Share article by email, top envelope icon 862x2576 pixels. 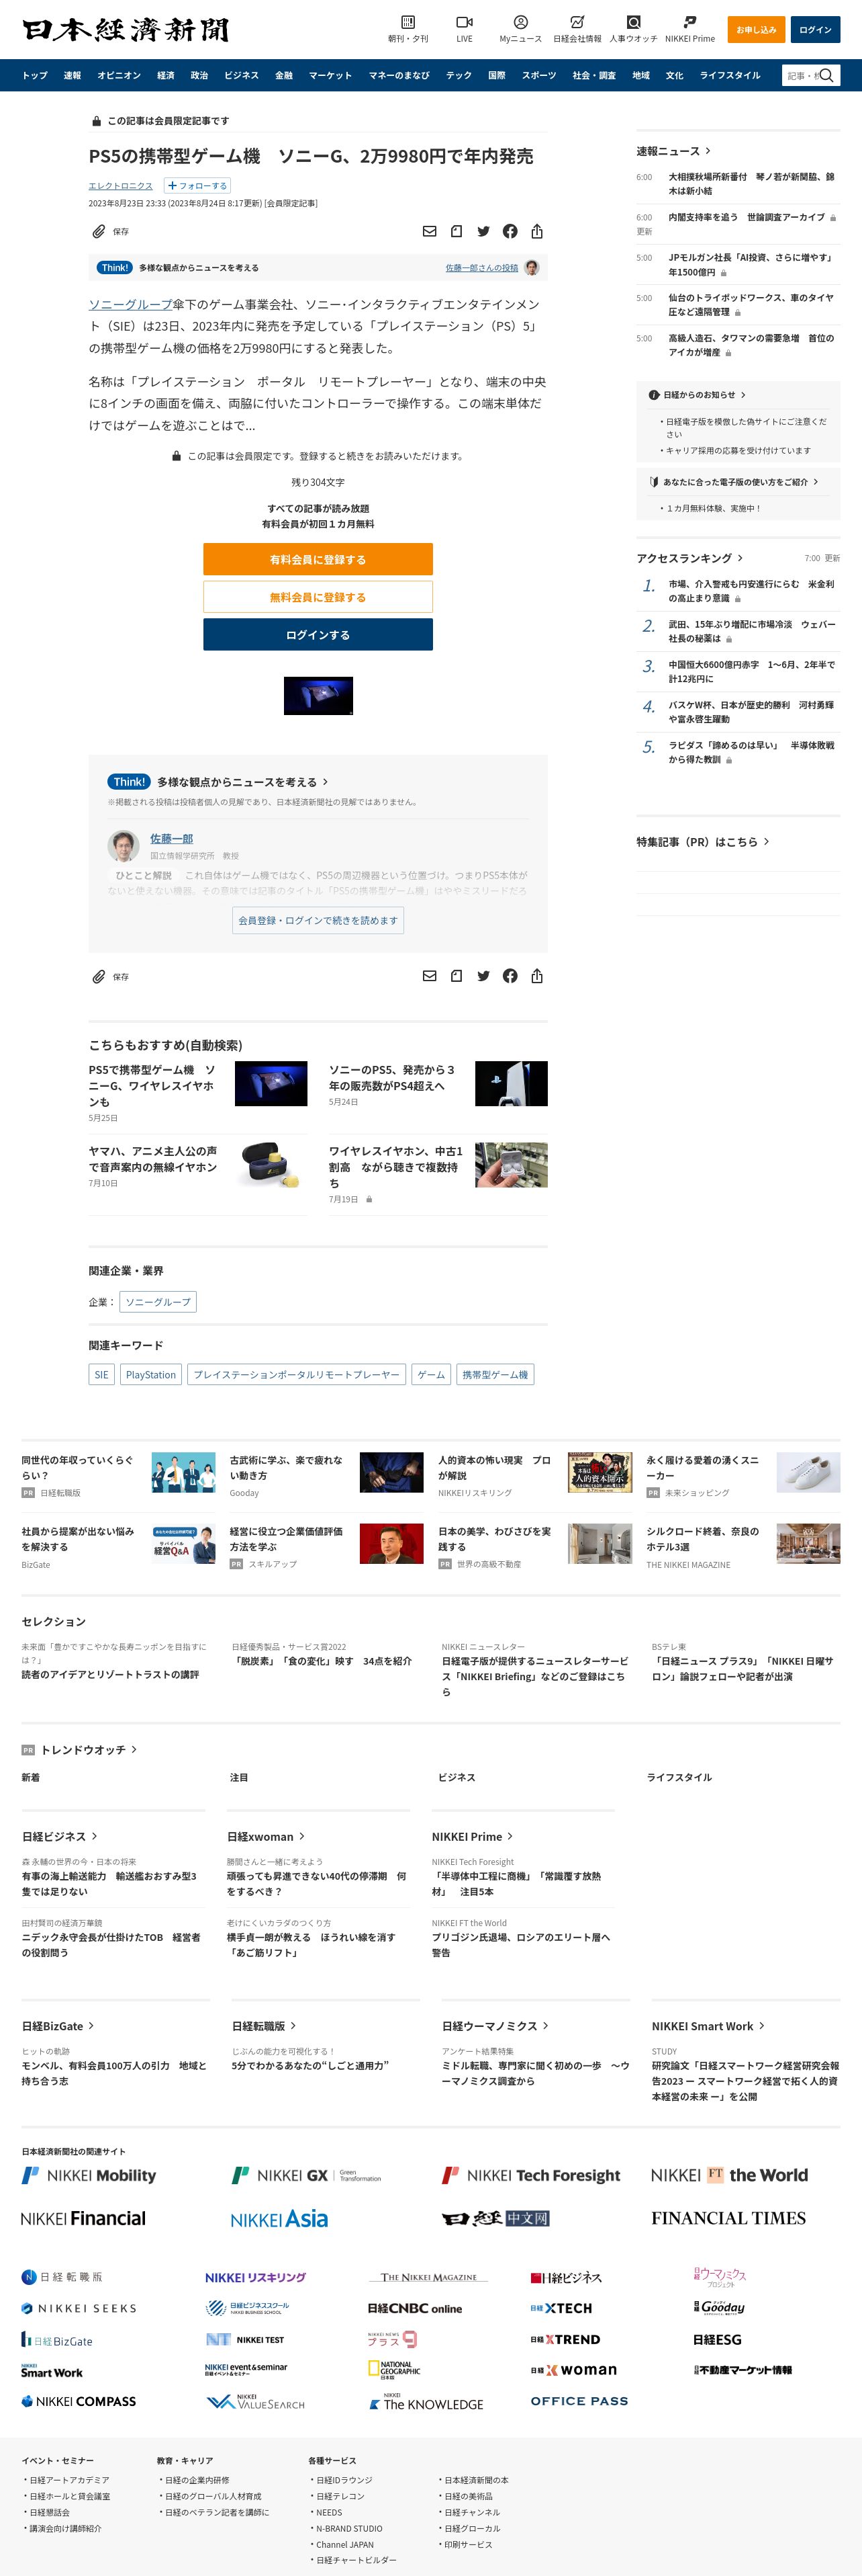point(430,231)
